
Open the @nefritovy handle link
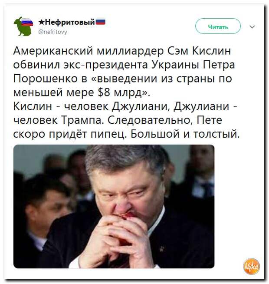pyautogui.click(x=53, y=32)
